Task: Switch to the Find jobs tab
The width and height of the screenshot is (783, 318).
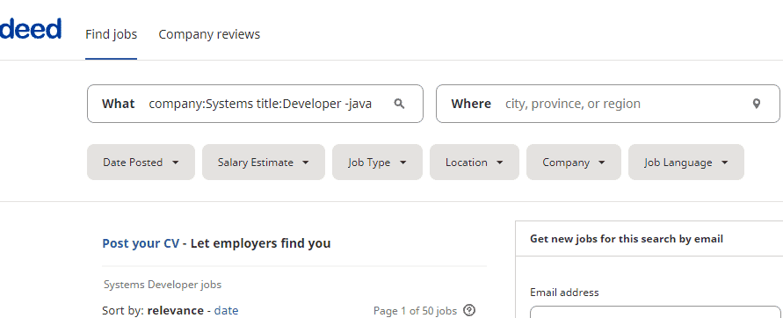Action: tap(112, 34)
